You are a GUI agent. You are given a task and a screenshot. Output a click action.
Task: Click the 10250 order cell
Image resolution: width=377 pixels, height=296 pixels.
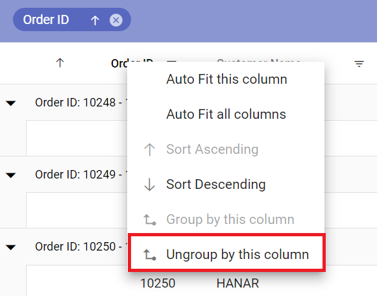(x=158, y=283)
